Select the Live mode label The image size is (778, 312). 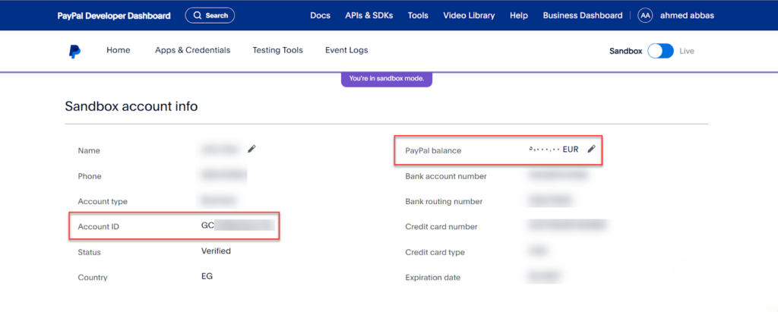coord(687,51)
